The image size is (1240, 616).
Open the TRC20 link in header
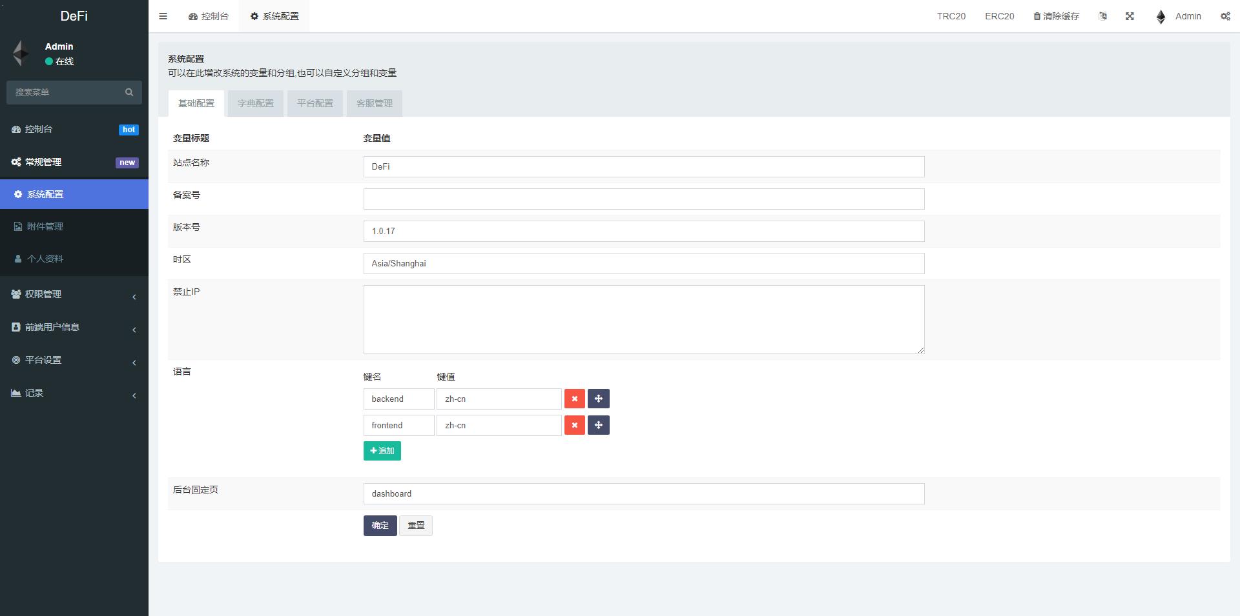coord(951,16)
